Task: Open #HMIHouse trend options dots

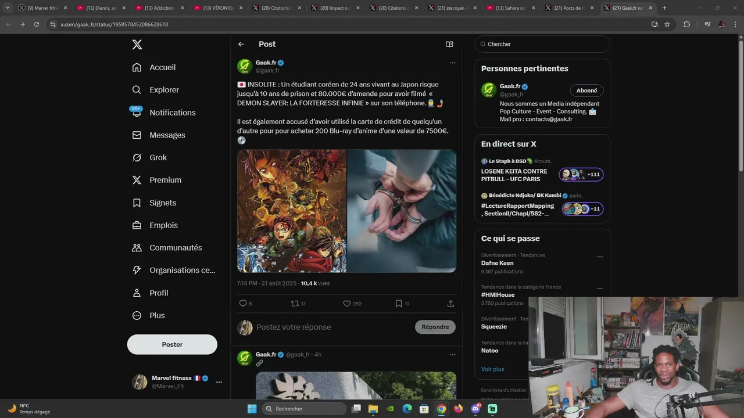Action: [x=600, y=289]
